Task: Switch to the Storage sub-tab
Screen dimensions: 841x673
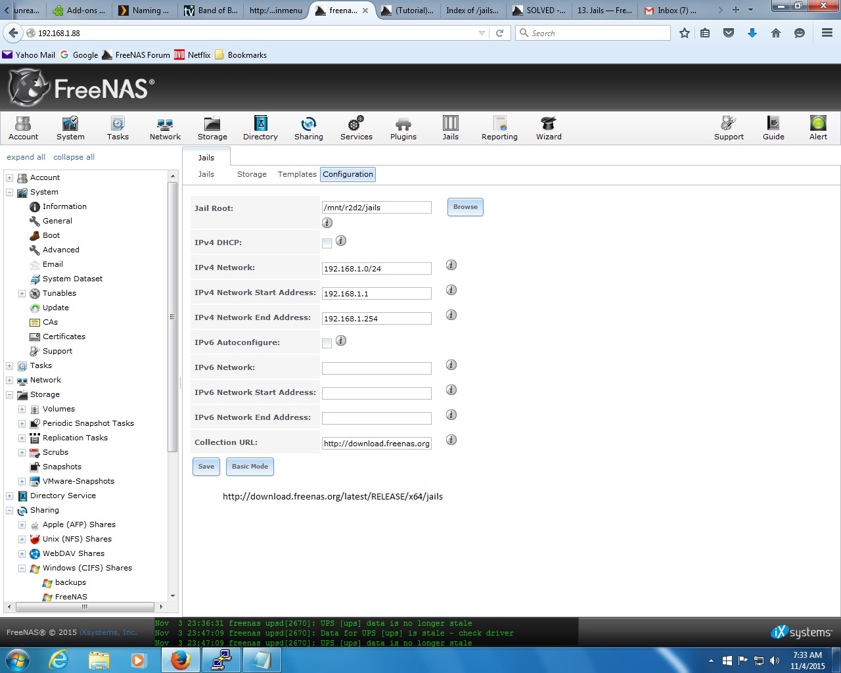Action: click(252, 174)
